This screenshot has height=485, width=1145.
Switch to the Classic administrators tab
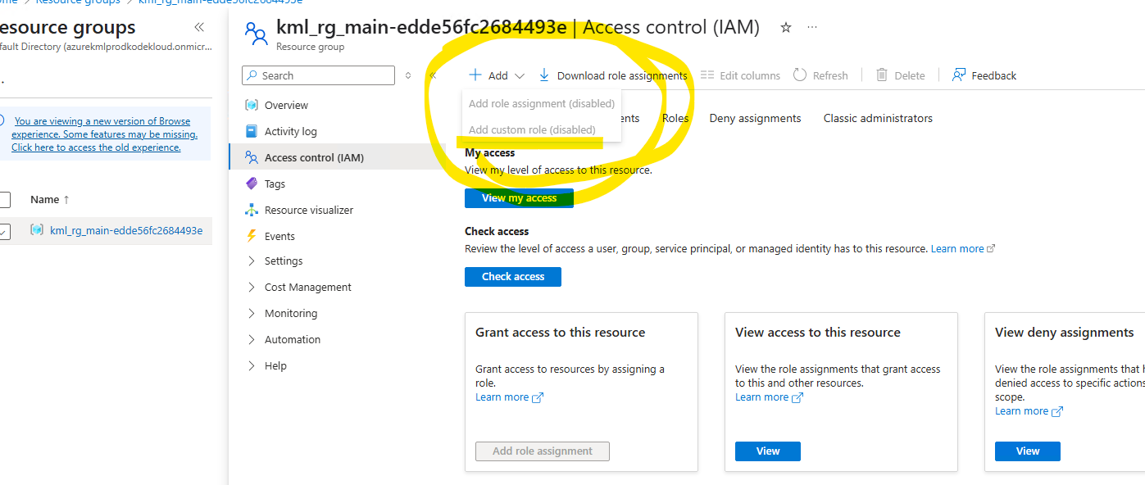click(x=878, y=118)
